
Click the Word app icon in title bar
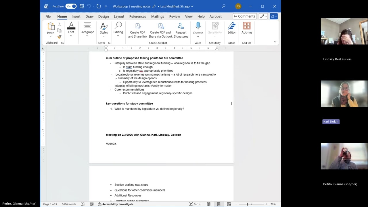(46, 6)
